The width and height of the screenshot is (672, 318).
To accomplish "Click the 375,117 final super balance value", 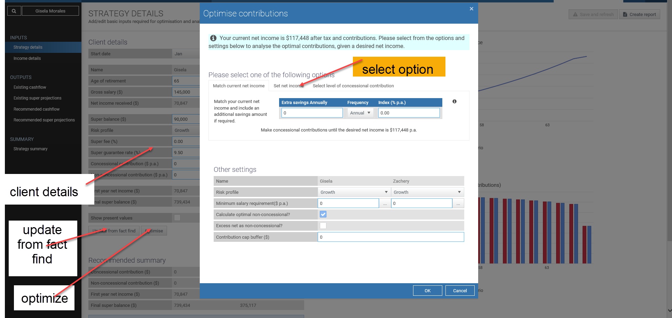I will (x=248, y=305).
